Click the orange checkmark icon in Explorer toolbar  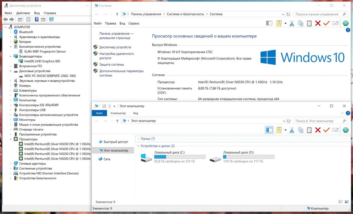[327, 130]
